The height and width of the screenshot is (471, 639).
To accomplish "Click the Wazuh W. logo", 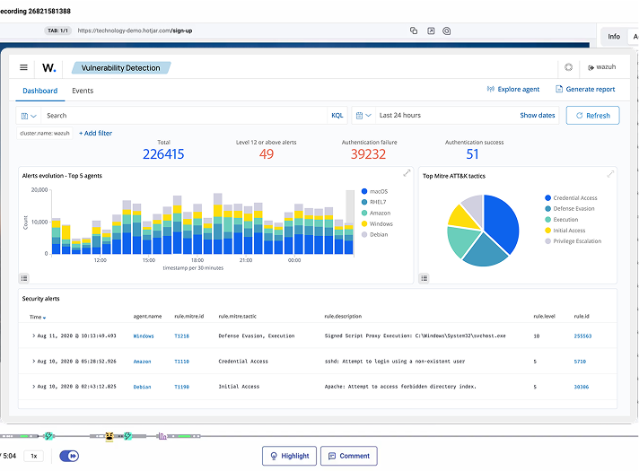I will (x=48, y=67).
